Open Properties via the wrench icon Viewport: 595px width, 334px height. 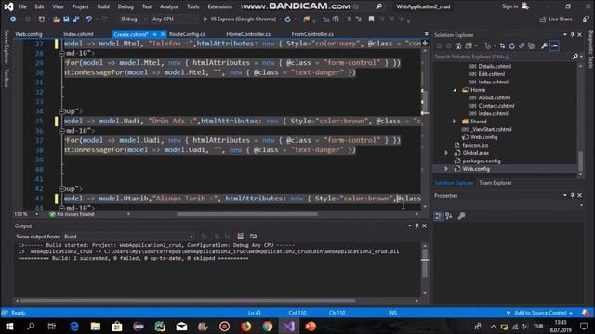coord(544,45)
